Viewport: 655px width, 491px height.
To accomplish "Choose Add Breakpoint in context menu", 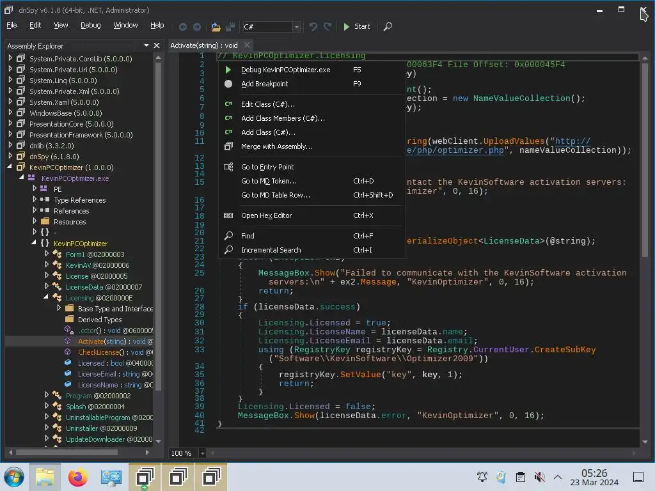I will click(312, 84).
